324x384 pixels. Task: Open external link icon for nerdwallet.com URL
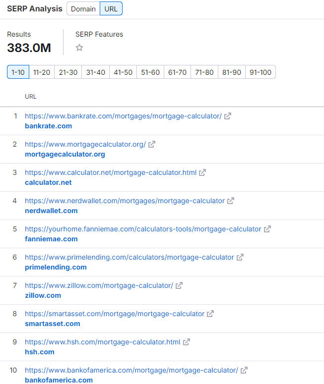(231, 201)
